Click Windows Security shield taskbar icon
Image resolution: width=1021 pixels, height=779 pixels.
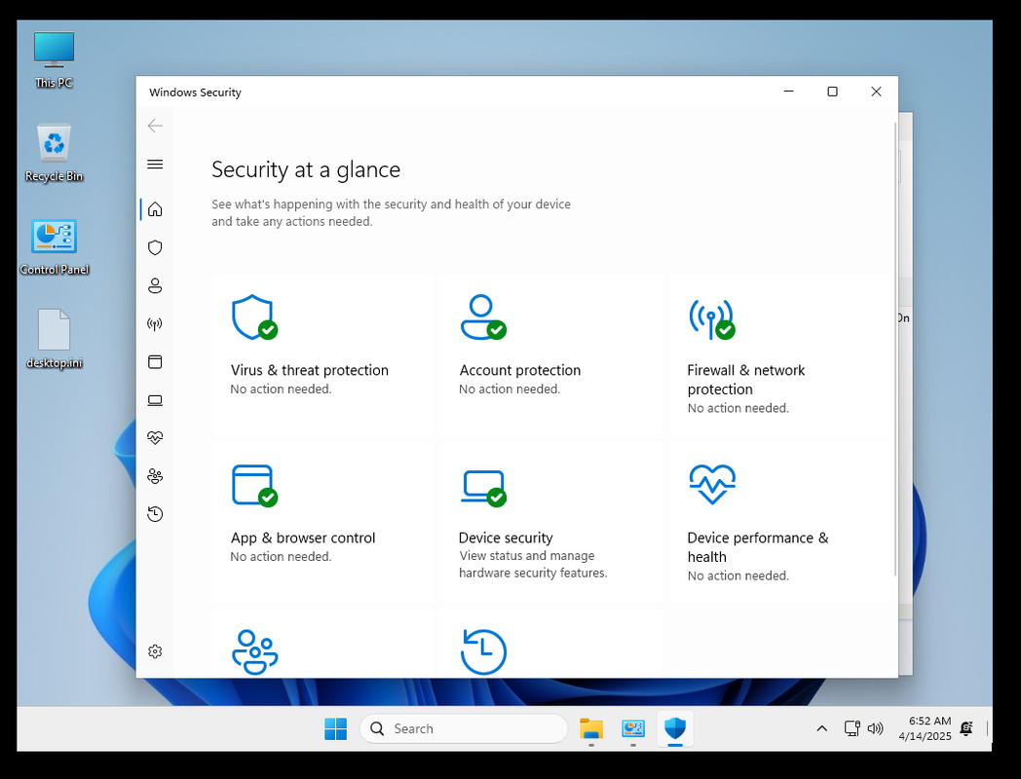point(675,728)
